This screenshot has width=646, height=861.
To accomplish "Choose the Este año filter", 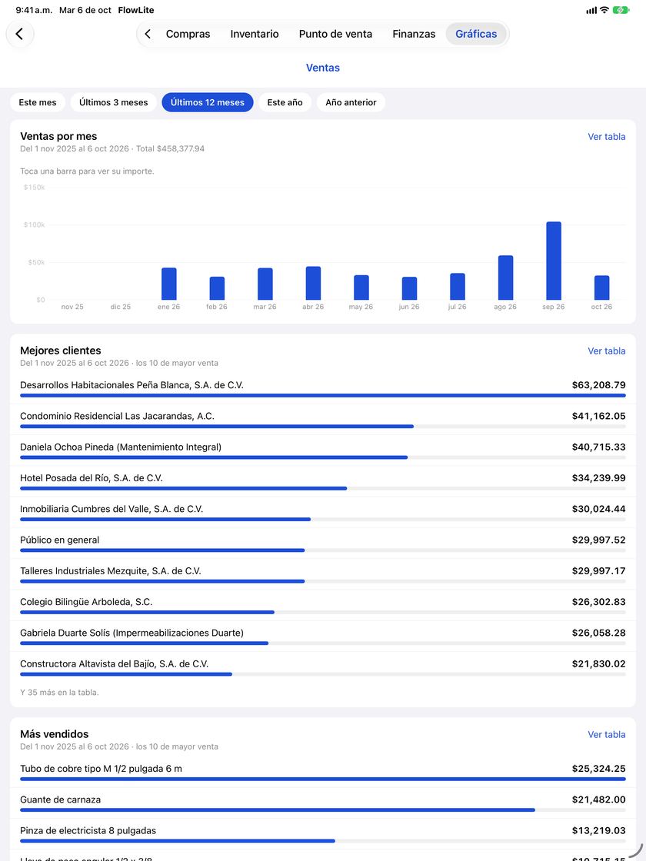I will click(285, 102).
